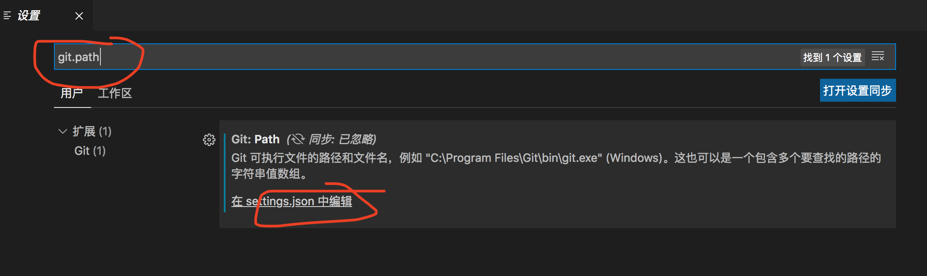Click the gear icon beside Git: Path
Image resolution: width=927 pixels, height=276 pixels.
tap(209, 140)
